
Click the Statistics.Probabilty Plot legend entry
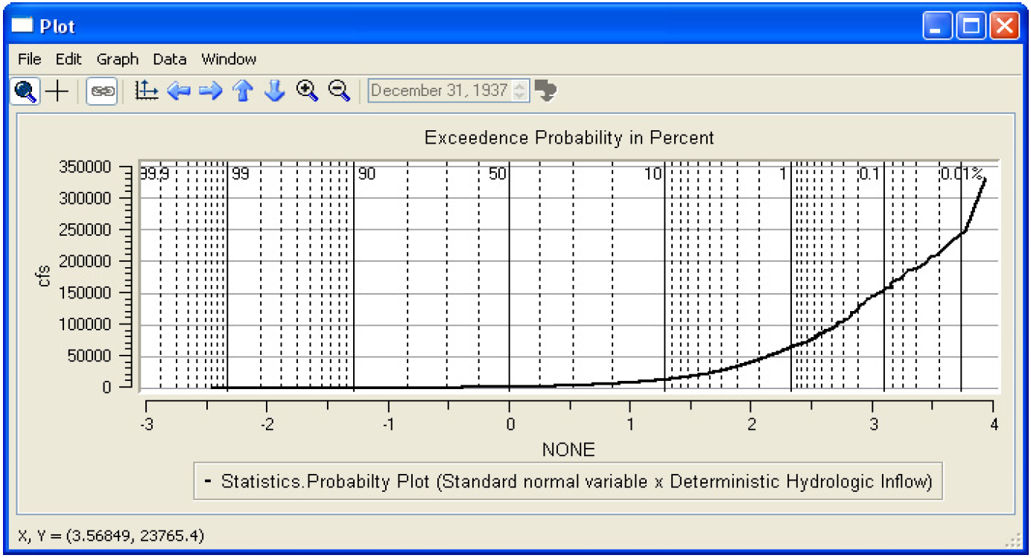(576, 481)
